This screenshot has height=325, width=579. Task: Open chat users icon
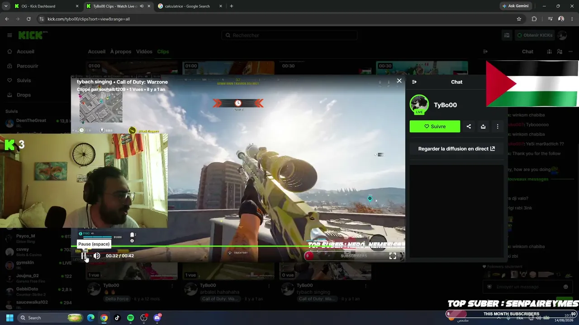click(560, 51)
